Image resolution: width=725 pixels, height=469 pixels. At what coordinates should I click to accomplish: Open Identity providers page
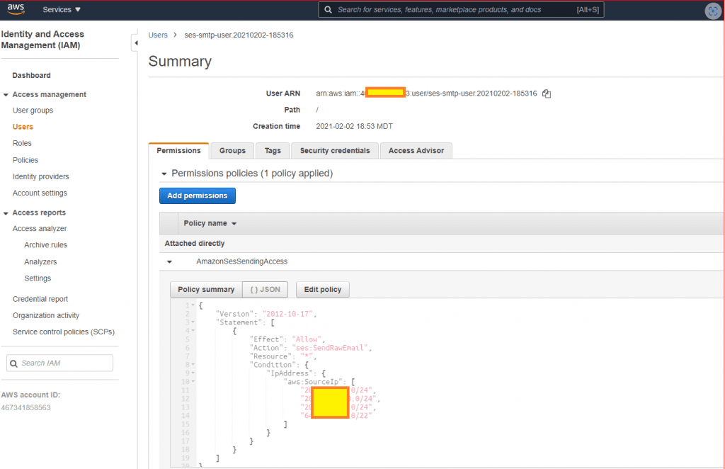pos(40,176)
